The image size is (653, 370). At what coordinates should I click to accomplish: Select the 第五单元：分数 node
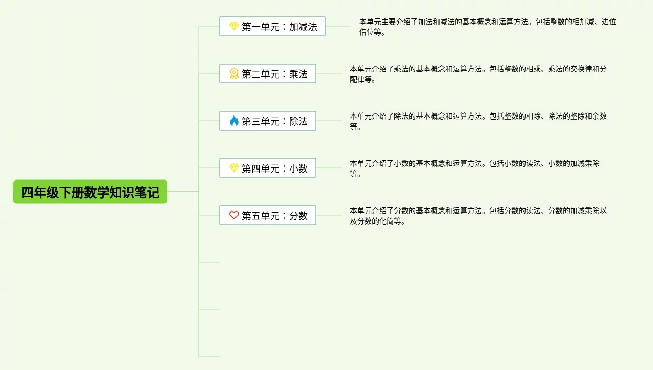[x=267, y=215]
